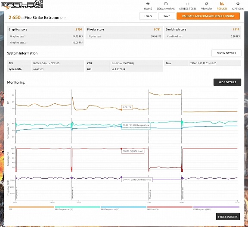The image size is (248, 227).
Task: Click the Fire Strike Extreme title
Action: click(42, 18)
